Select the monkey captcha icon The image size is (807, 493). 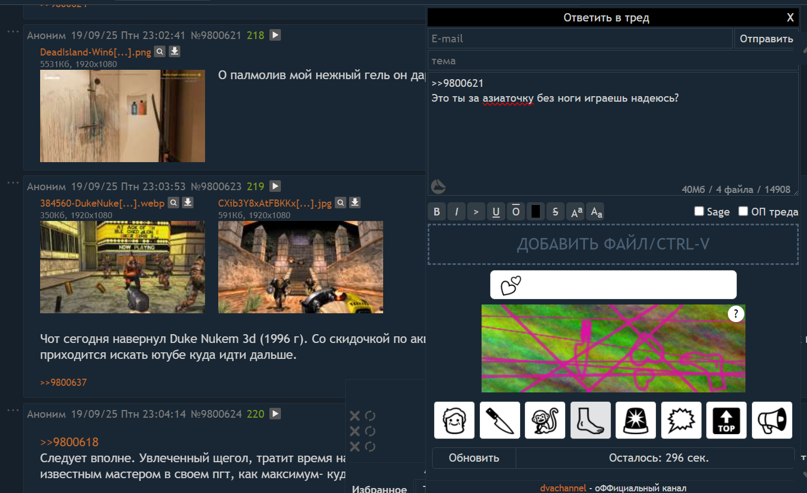[x=545, y=420]
